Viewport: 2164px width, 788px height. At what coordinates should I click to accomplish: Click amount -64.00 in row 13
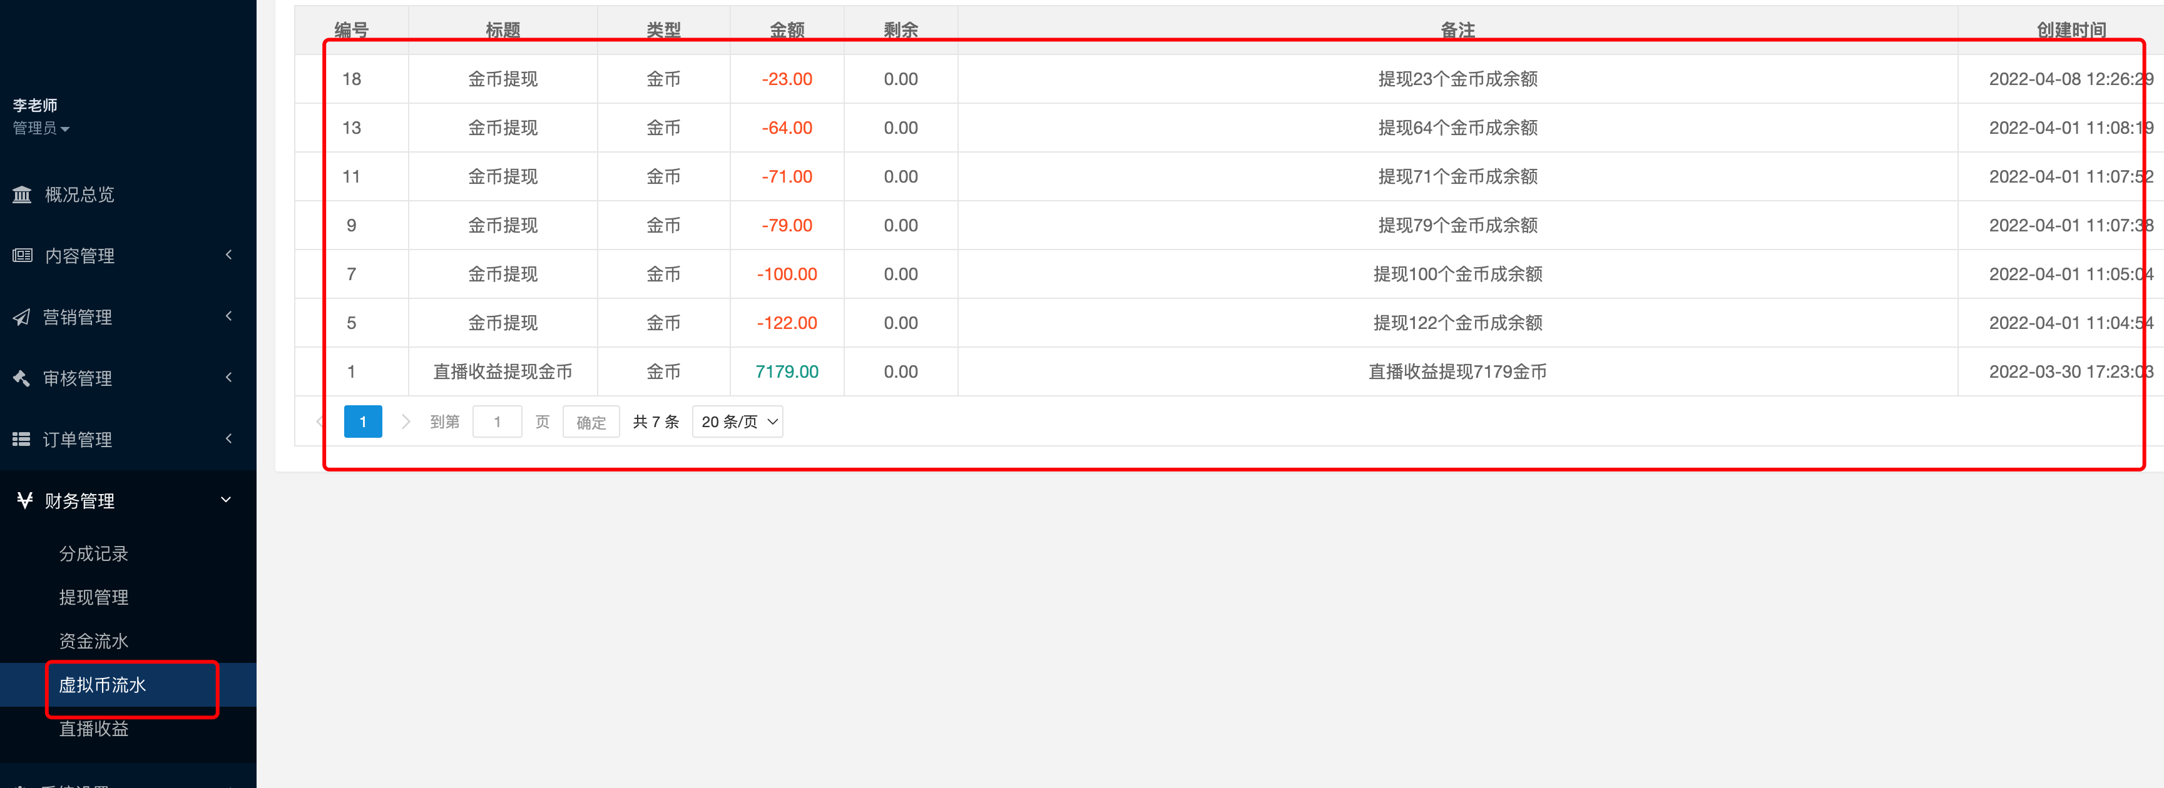click(x=787, y=128)
